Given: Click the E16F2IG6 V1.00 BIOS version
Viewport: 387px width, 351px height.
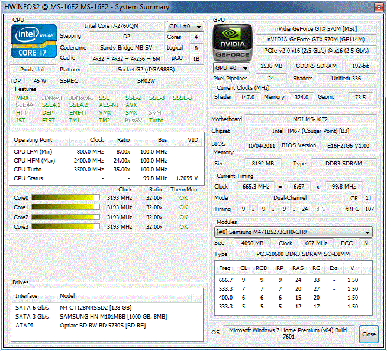Looking at the screenshot, I should [x=348, y=145].
